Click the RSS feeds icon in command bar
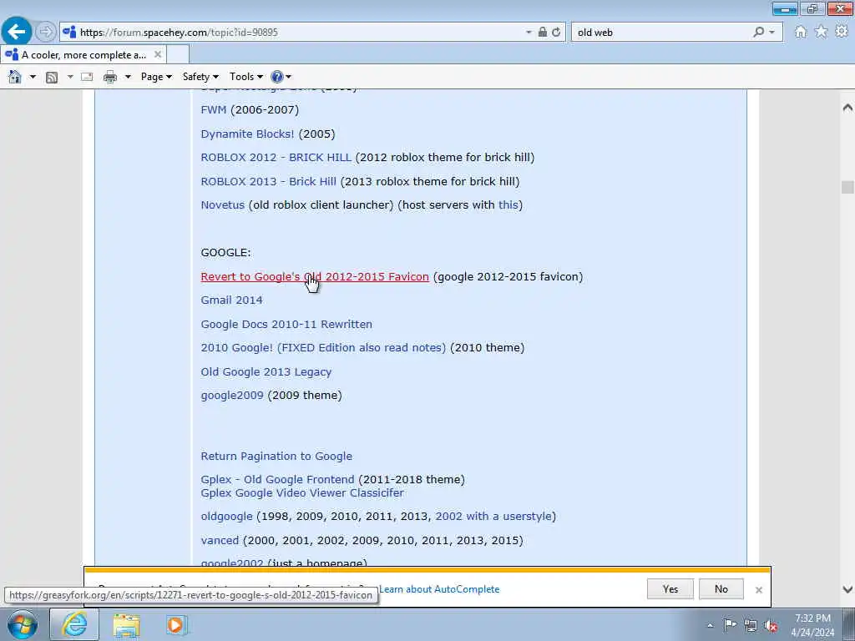The height and width of the screenshot is (641, 855). point(52,77)
